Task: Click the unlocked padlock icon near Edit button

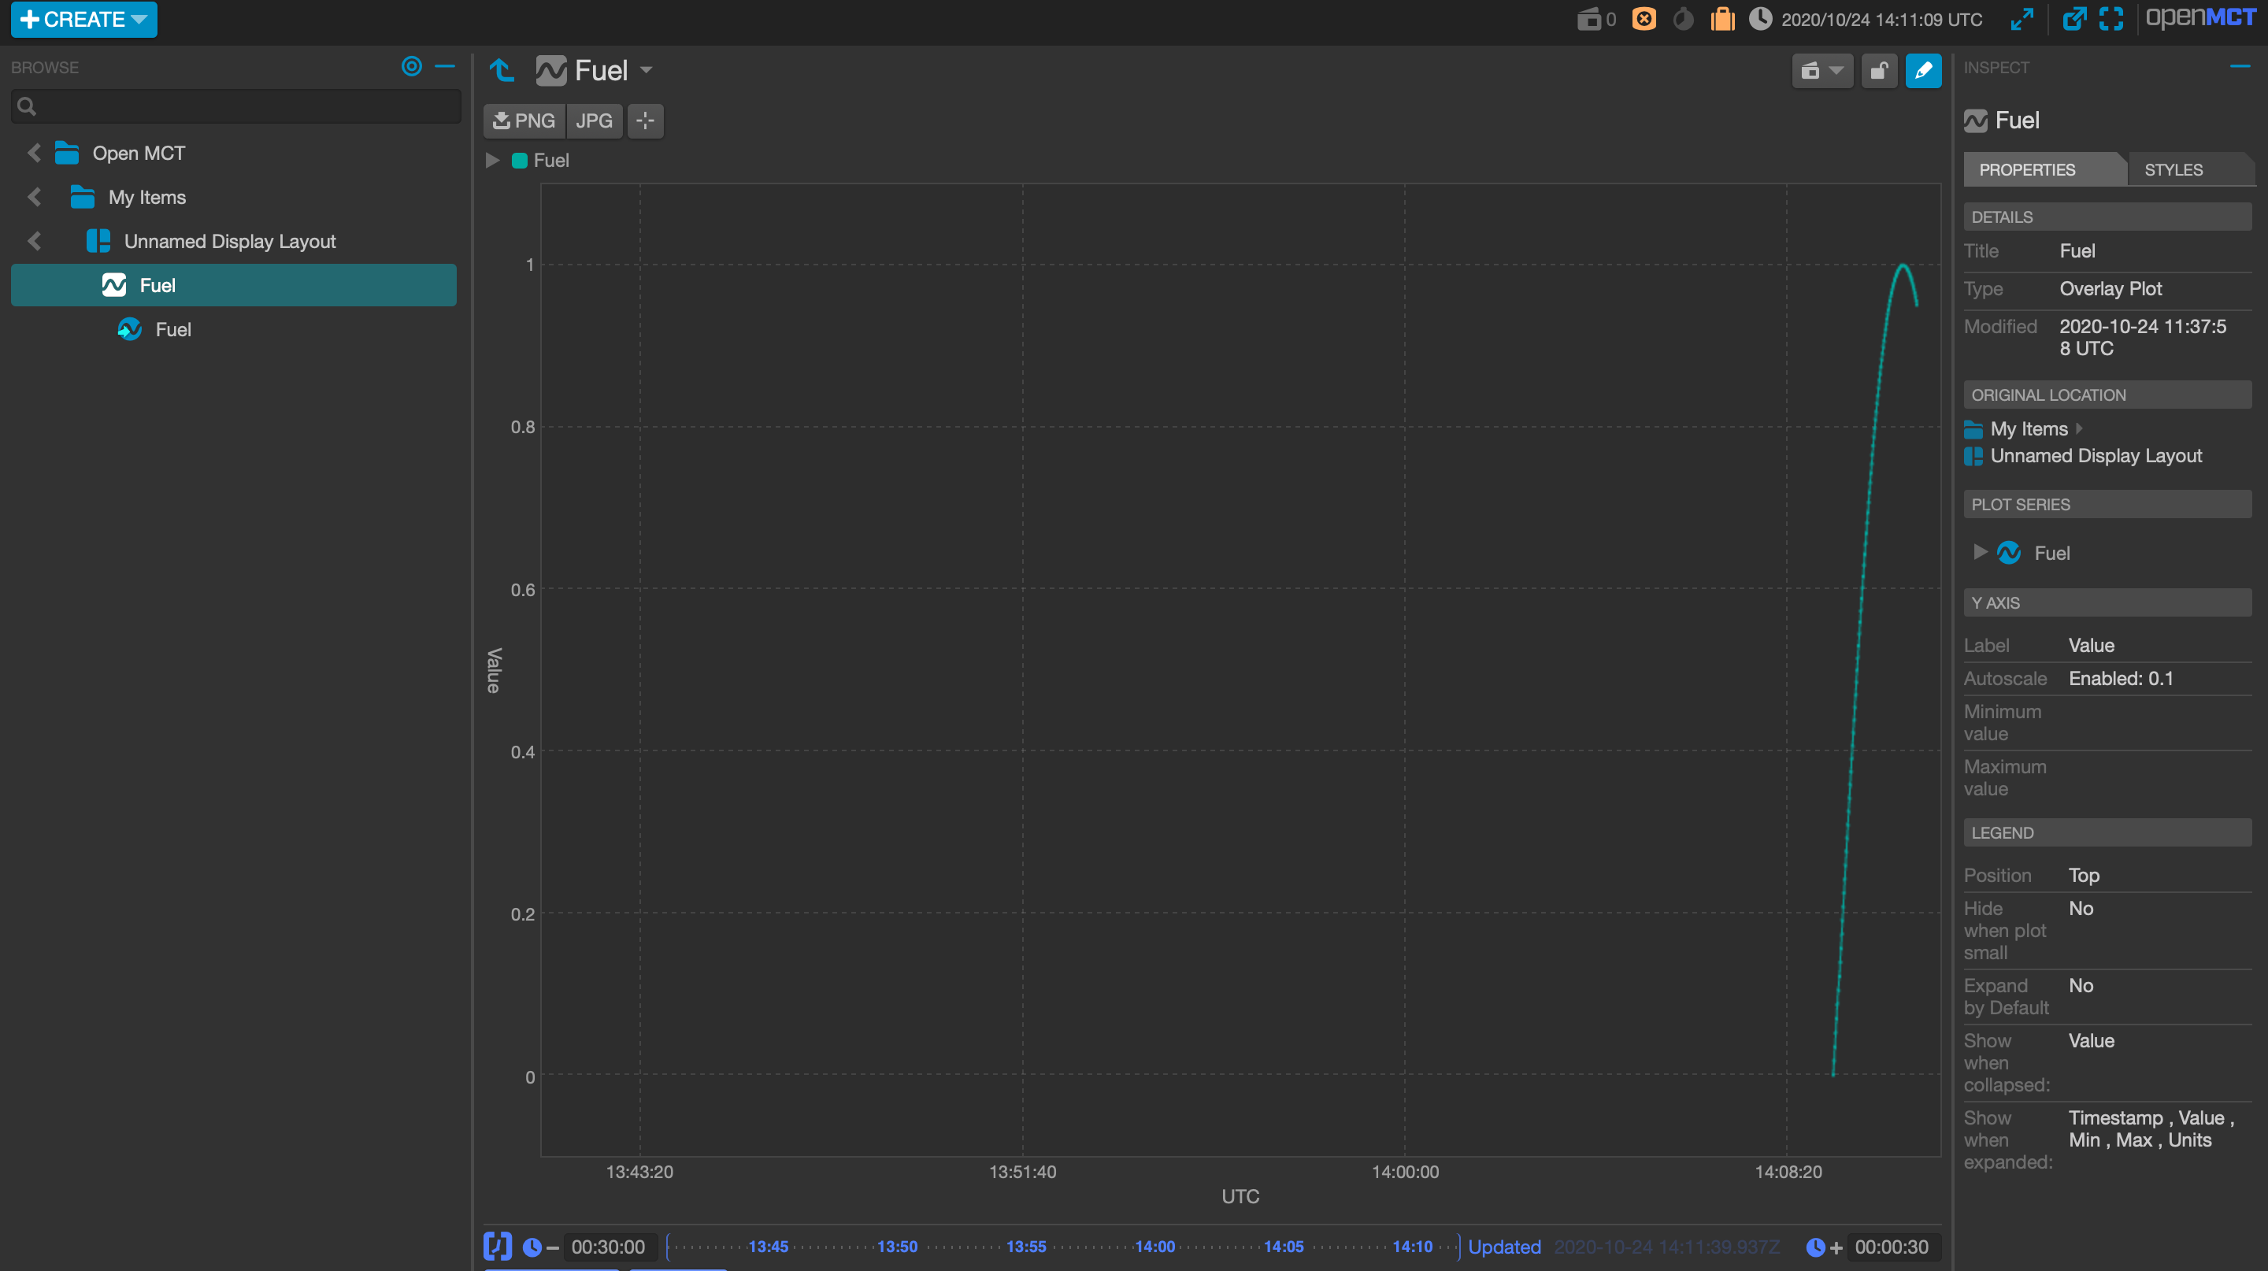Action: [x=1879, y=70]
